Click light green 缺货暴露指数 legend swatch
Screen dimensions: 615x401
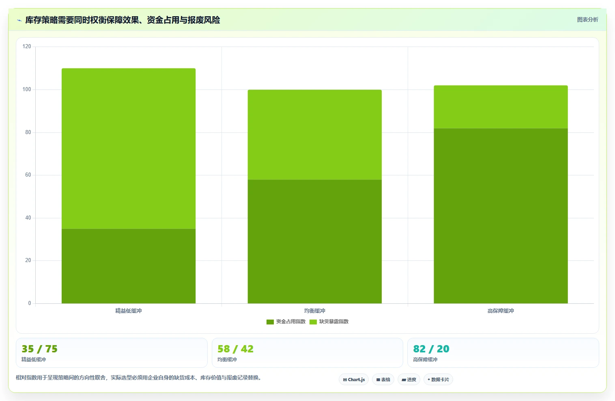313,322
